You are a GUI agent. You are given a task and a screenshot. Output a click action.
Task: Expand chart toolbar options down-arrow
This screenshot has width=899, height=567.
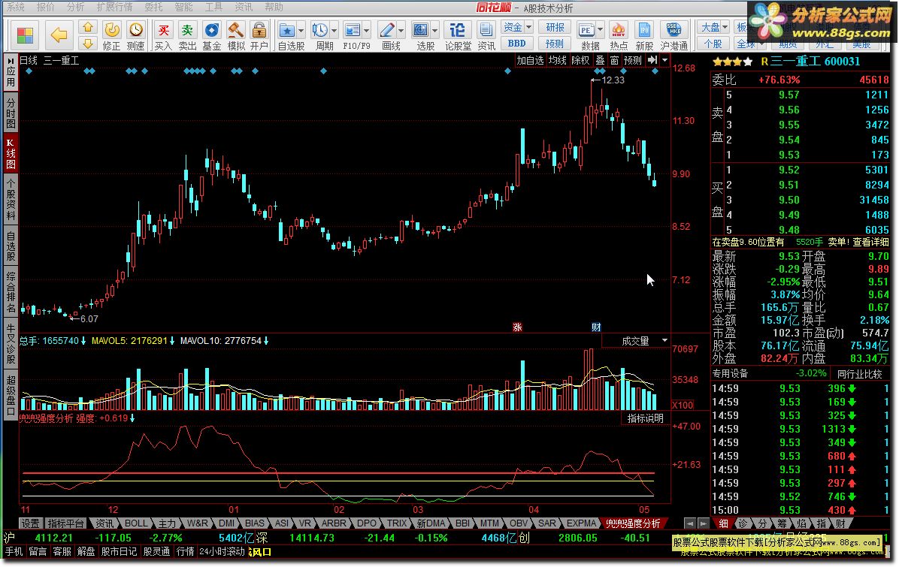(x=665, y=60)
